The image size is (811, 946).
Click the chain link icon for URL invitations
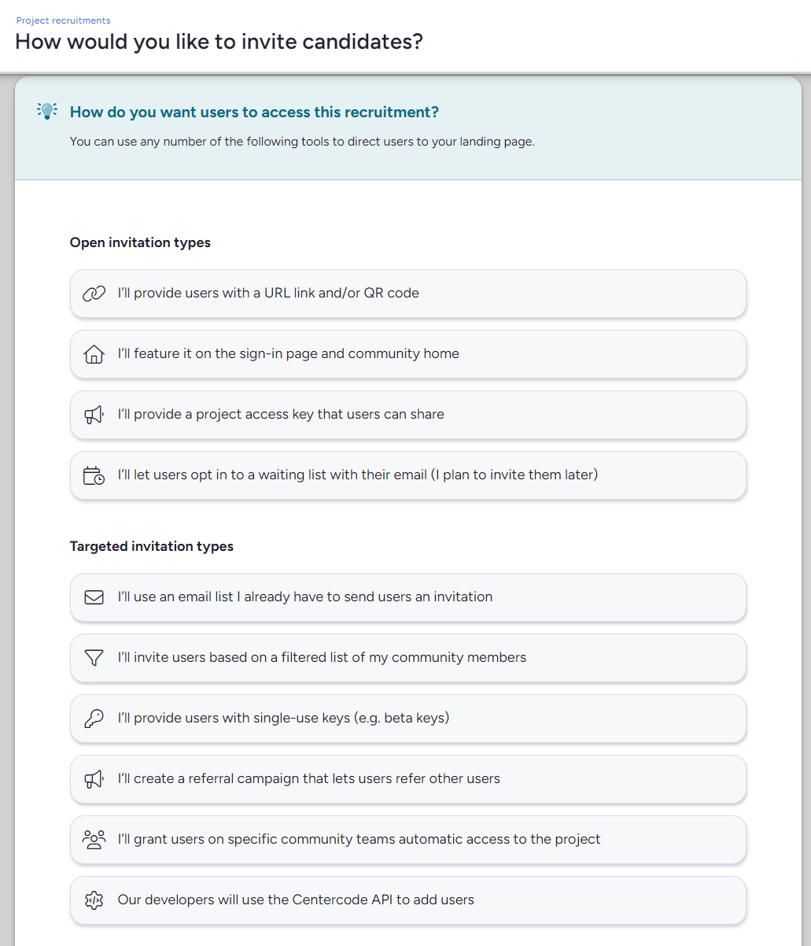(94, 292)
